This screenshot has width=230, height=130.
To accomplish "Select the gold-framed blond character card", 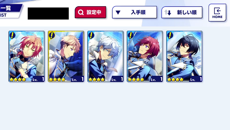I will (x=66, y=56).
